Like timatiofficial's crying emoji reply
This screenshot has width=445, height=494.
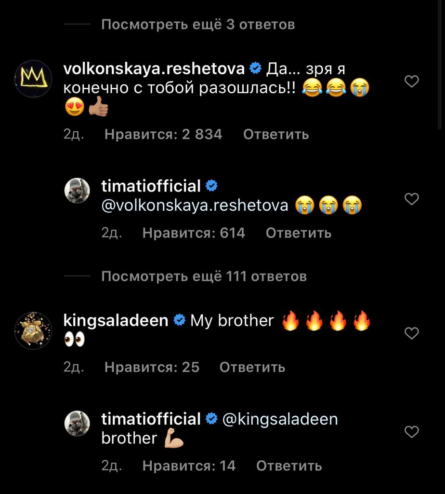click(411, 198)
